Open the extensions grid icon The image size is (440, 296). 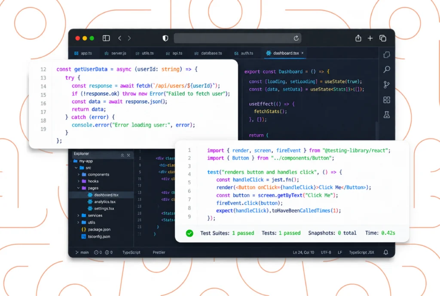pyautogui.click(x=387, y=100)
